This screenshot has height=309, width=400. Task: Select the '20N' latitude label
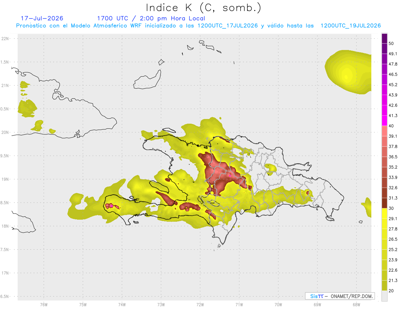pos(6,132)
